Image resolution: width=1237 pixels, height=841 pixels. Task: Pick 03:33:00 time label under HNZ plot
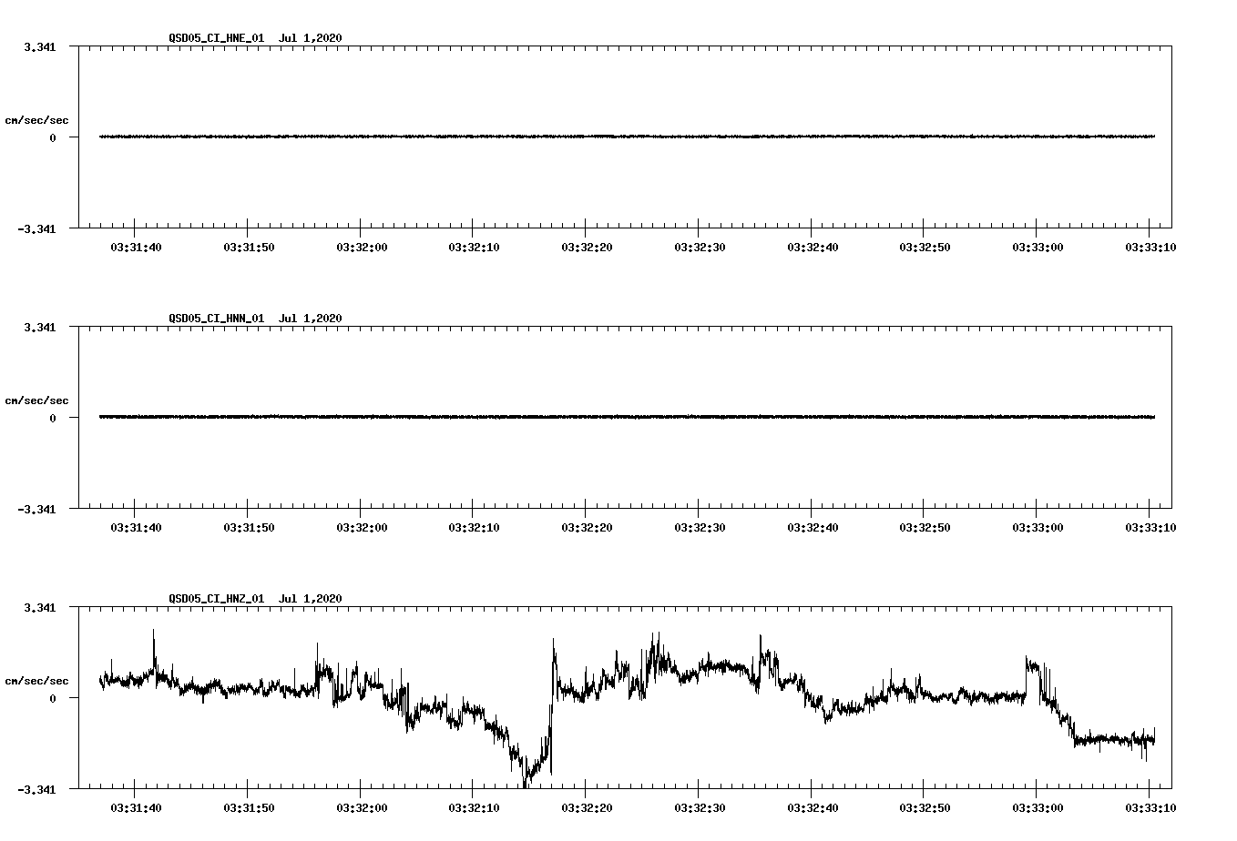tap(1038, 807)
